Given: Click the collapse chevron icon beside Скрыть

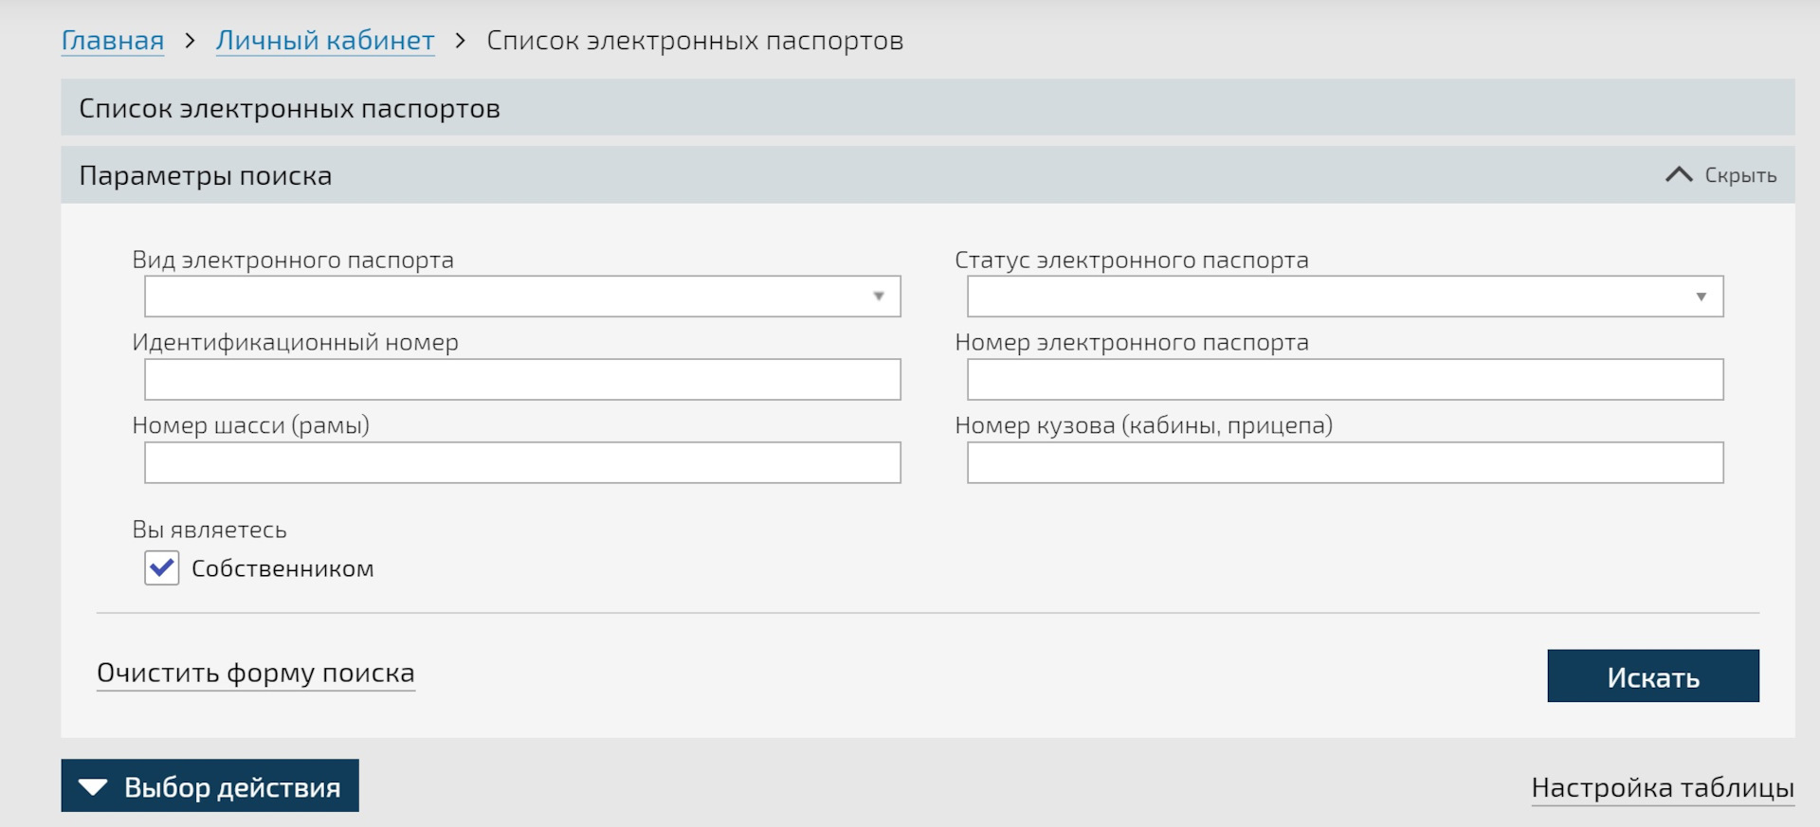Looking at the screenshot, I should (1678, 175).
